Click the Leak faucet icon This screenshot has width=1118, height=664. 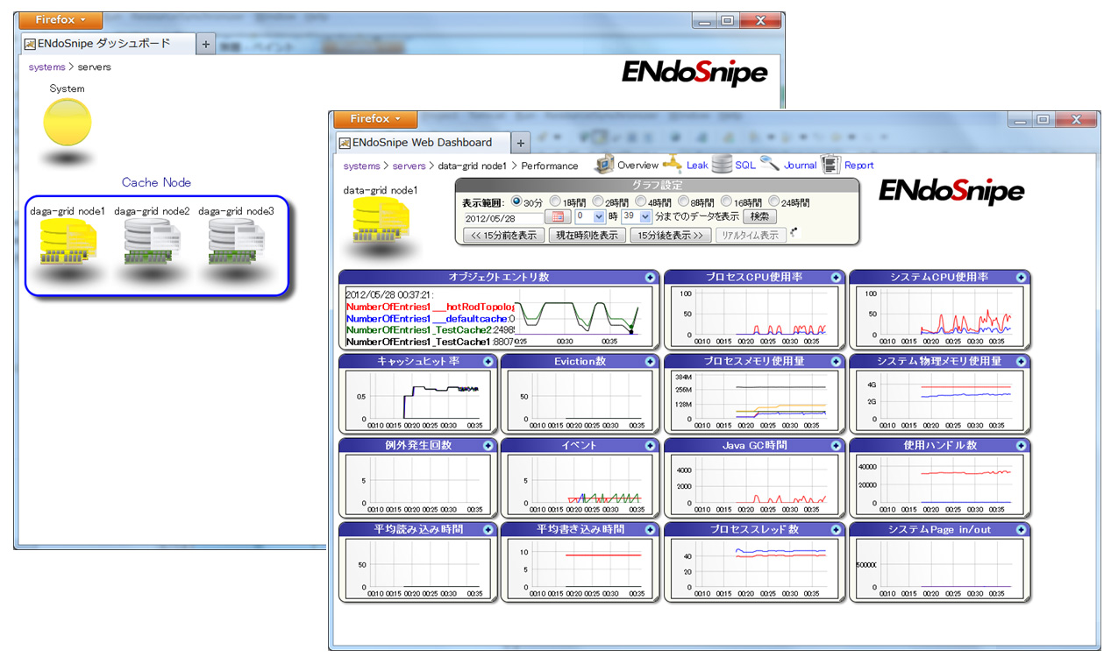(673, 164)
